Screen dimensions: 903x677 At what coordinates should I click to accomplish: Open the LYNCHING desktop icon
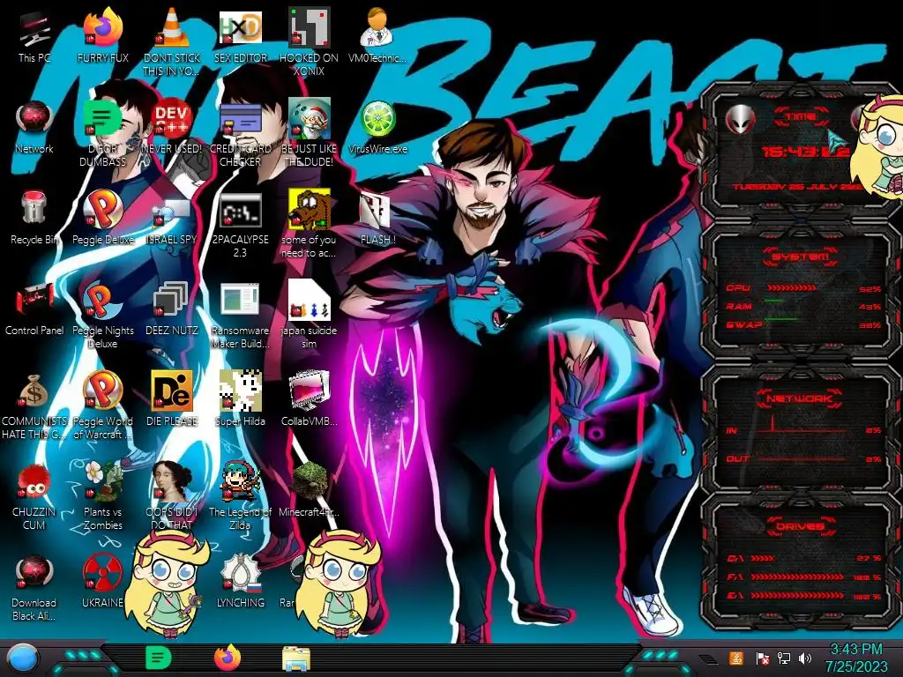pos(240,582)
